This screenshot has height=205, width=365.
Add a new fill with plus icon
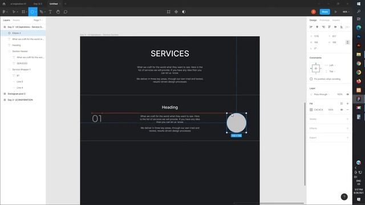pyautogui.click(x=347, y=104)
